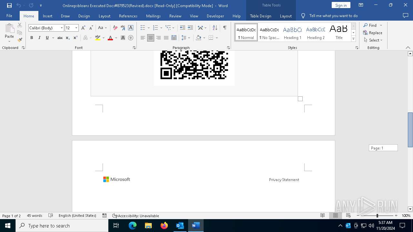This screenshot has width=413, height=232.
Task: Click the red font color swatch button
Action: click(x=110, y=38)
